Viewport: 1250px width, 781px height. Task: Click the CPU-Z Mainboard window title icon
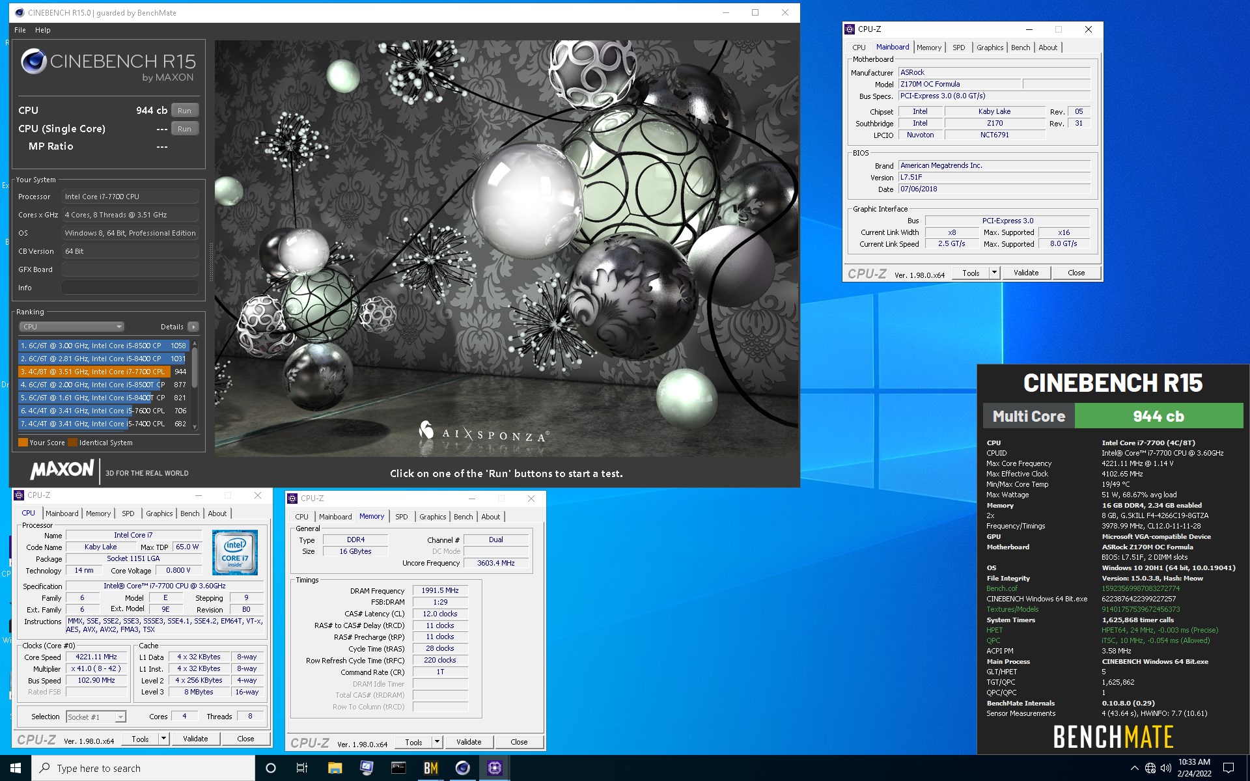tap(850, 29)
